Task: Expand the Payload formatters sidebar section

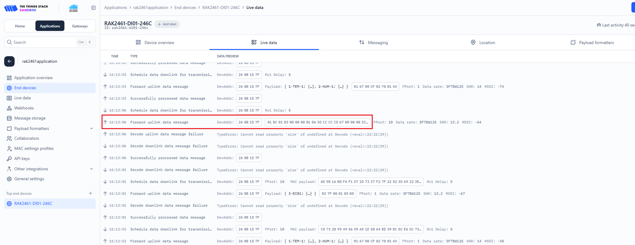Action: pyautogui.click(x=91, y=128)
